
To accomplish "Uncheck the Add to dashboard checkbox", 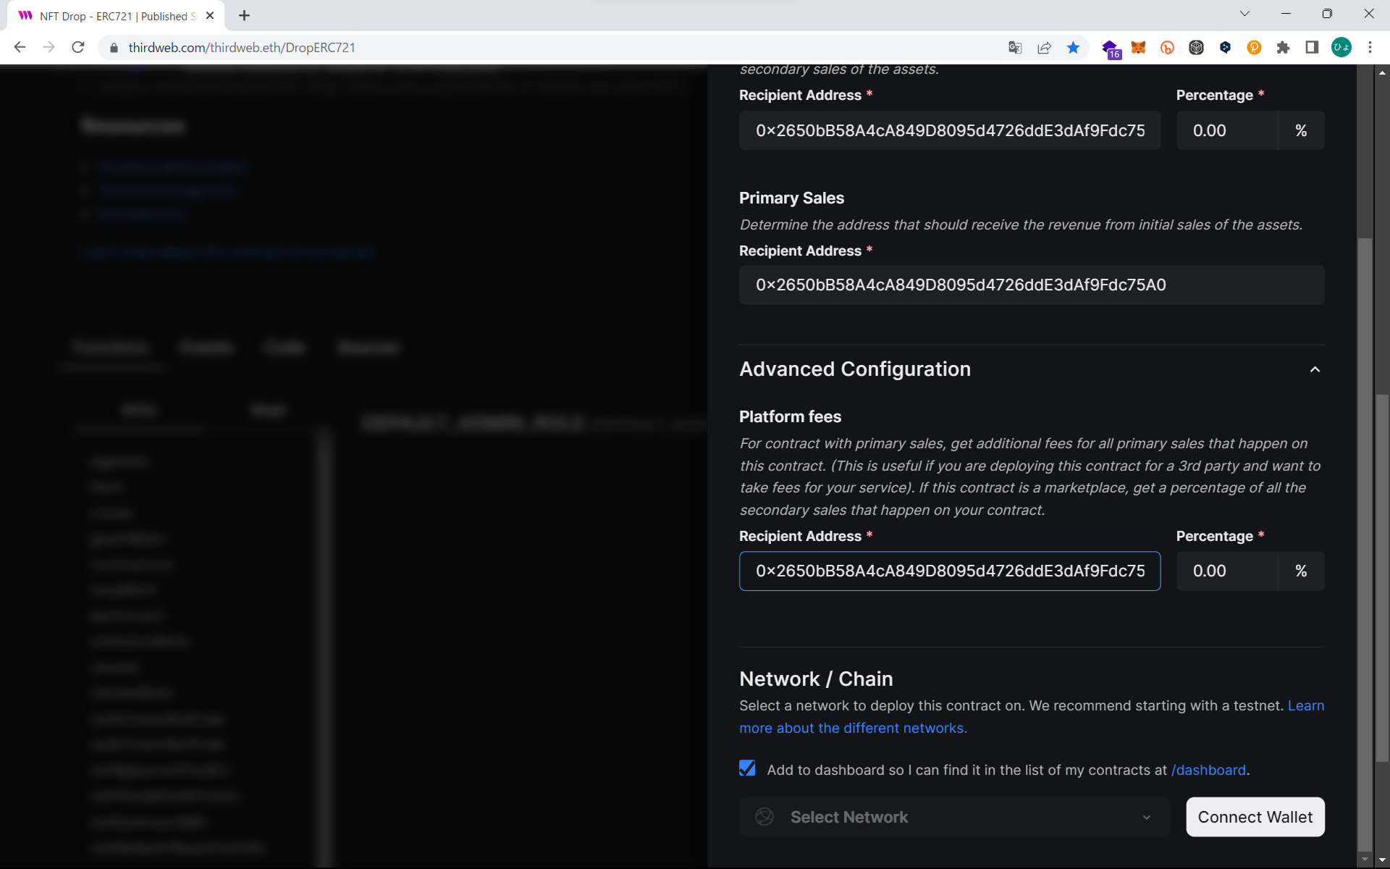I will pyautogui.click(x=747, y=768).
